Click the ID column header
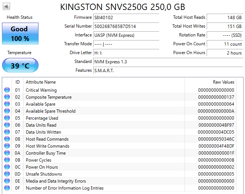Image resolution: width=245 pixels, height=194 pixels. pyautogui.click(x=17, y=82)
